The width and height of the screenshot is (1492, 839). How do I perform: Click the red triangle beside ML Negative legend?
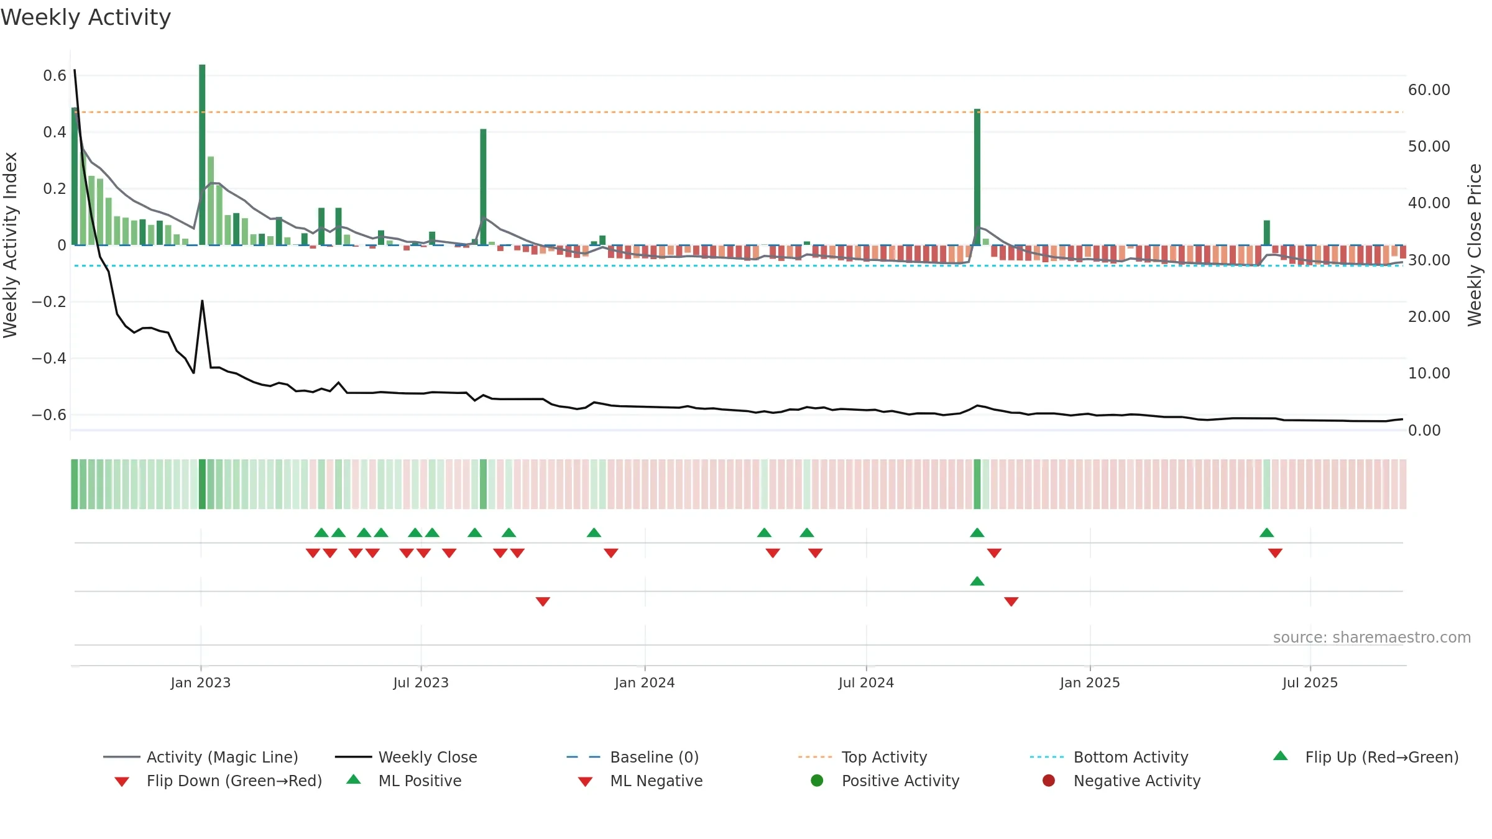(x=585, y=782)
